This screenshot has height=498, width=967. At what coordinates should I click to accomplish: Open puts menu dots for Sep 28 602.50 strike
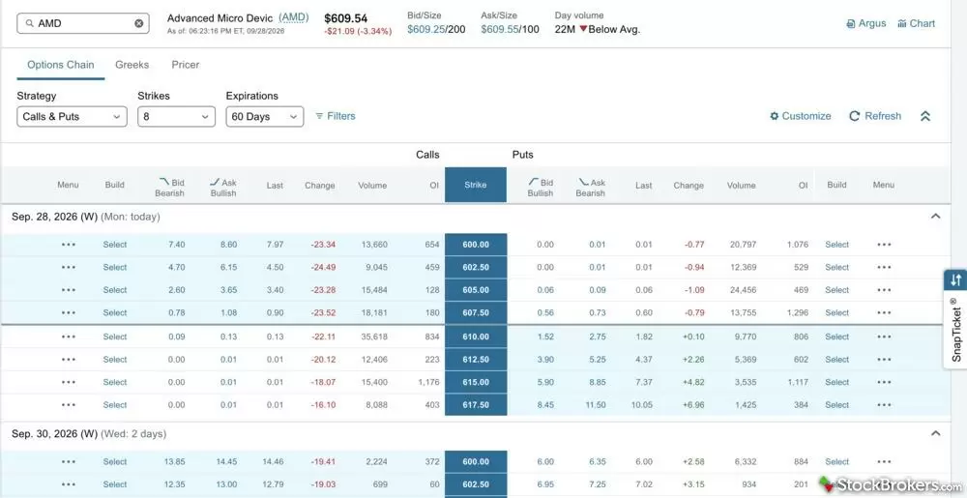(x=884, y=268)
